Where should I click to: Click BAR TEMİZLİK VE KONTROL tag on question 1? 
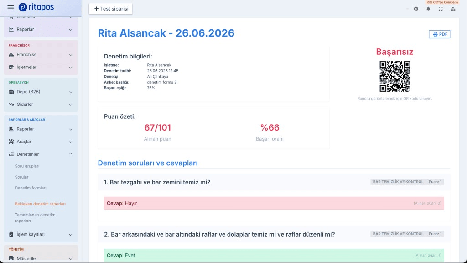pos(398,182)
